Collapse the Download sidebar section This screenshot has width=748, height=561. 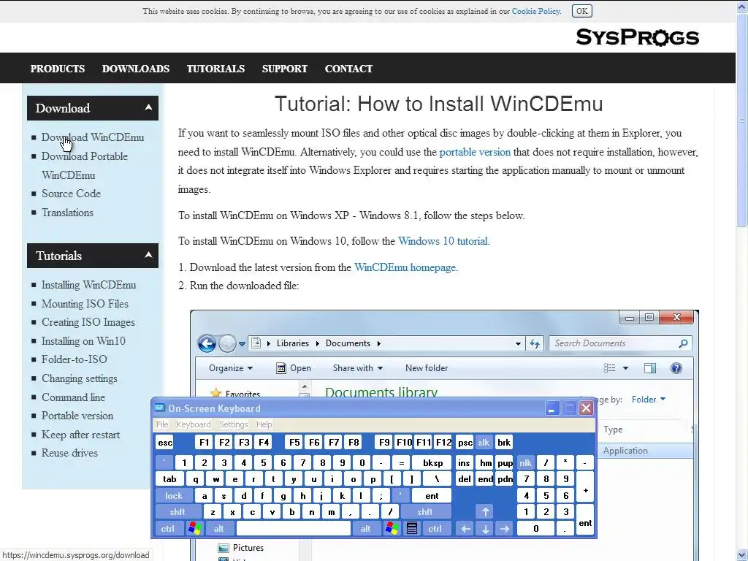click(x=148, y=107)
